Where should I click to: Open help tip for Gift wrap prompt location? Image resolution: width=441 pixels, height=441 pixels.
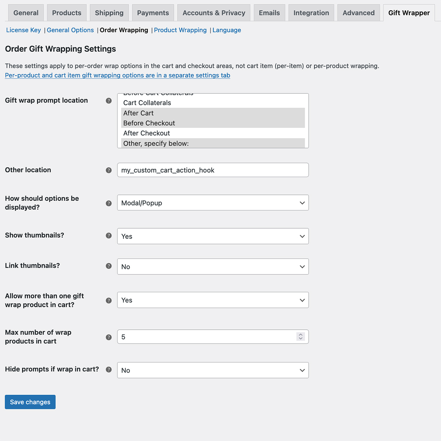click(x=109, y=101)
